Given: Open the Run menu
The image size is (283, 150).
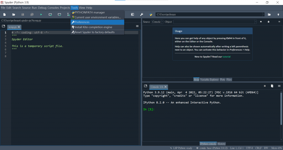Looking at the screenshot, I should [34, 8].
